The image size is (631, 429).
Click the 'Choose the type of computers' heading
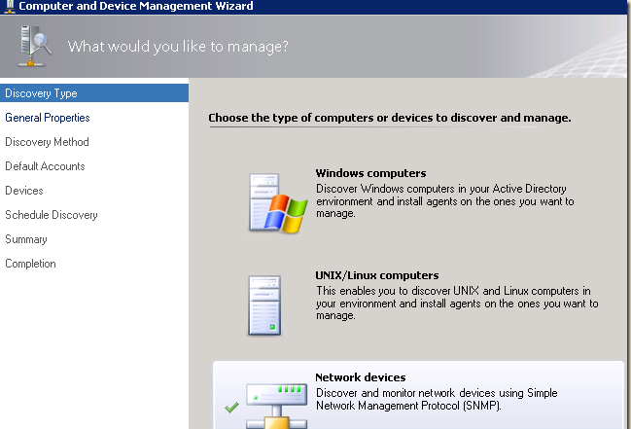coord(390,118)
